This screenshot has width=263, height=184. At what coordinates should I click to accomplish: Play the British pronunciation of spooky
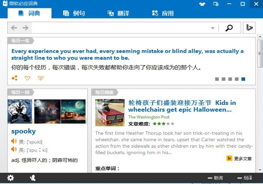click(14, 149)
